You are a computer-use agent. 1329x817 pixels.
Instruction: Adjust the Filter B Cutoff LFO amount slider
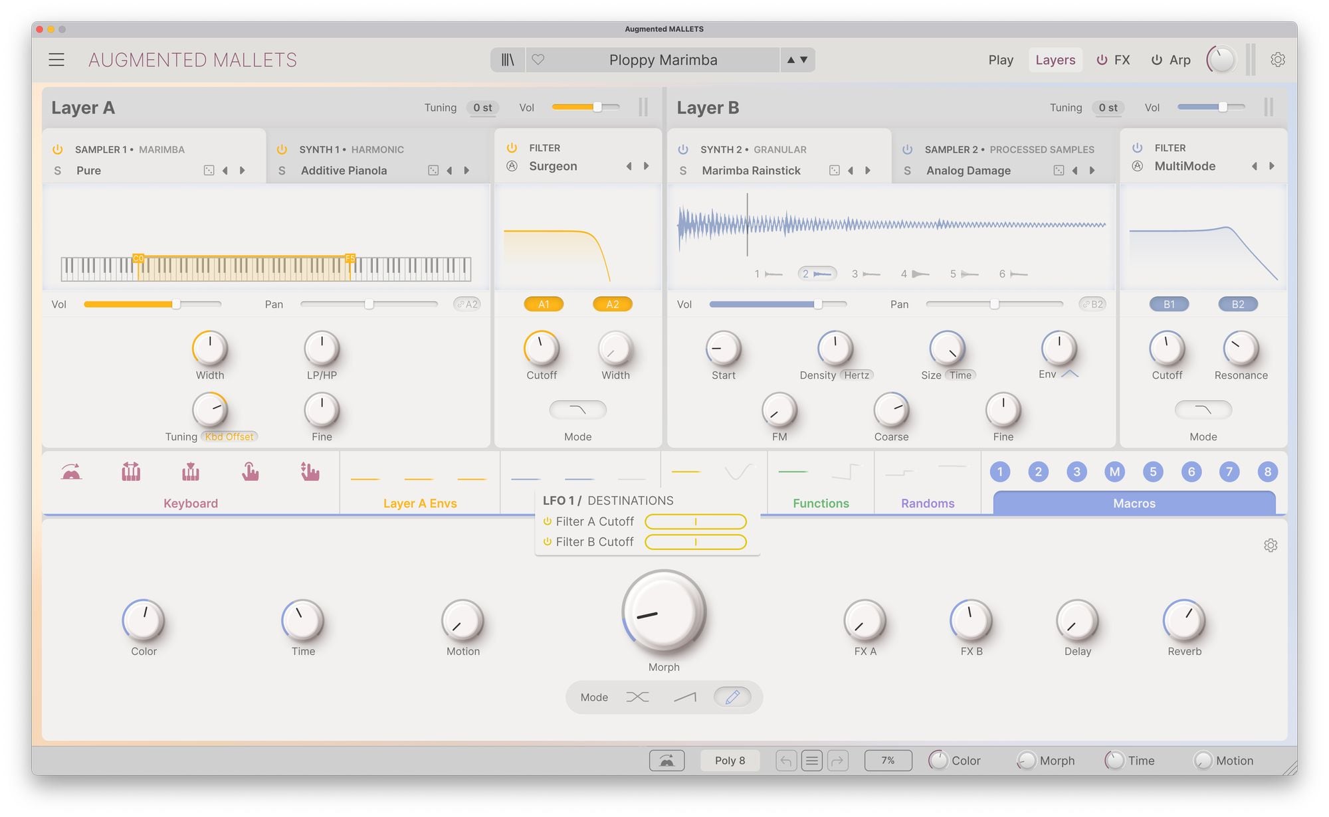696,542
